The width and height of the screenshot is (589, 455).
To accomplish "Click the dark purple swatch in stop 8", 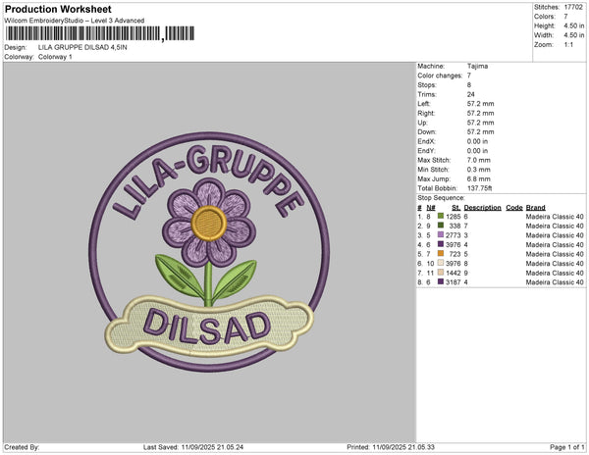I will pos(441,281).
